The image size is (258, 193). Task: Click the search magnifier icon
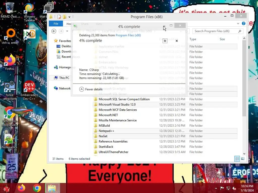point(240,31)
